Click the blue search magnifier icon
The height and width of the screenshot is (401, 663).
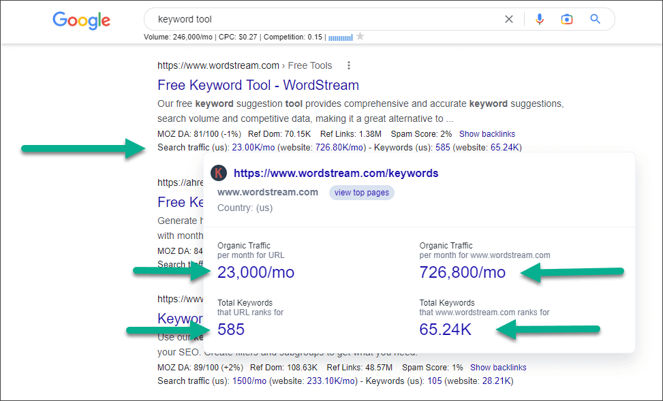[594, 19]
